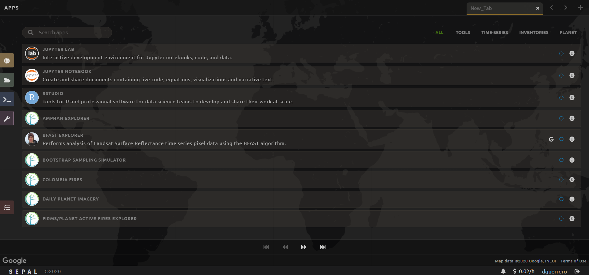Open the Jupyter Notebook app row
The height and width of the screenshot is (275, 589).
coord(302,75)
